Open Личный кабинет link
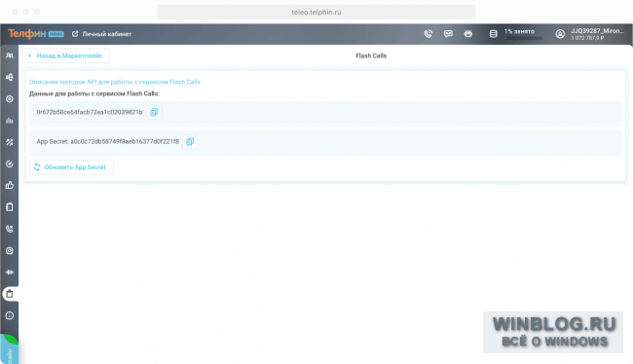Viewport: 633px width, 364px height. coord(102,34)
